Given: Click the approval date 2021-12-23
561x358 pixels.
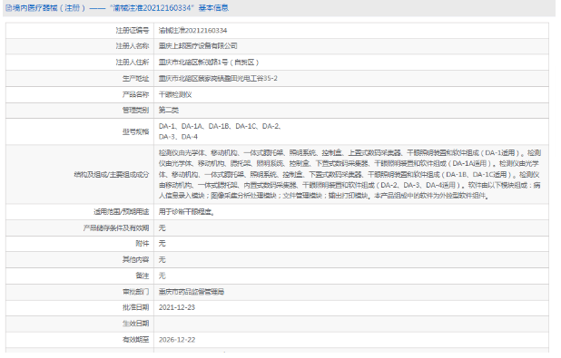Looking at the screenshot, I should coord(177,307).
